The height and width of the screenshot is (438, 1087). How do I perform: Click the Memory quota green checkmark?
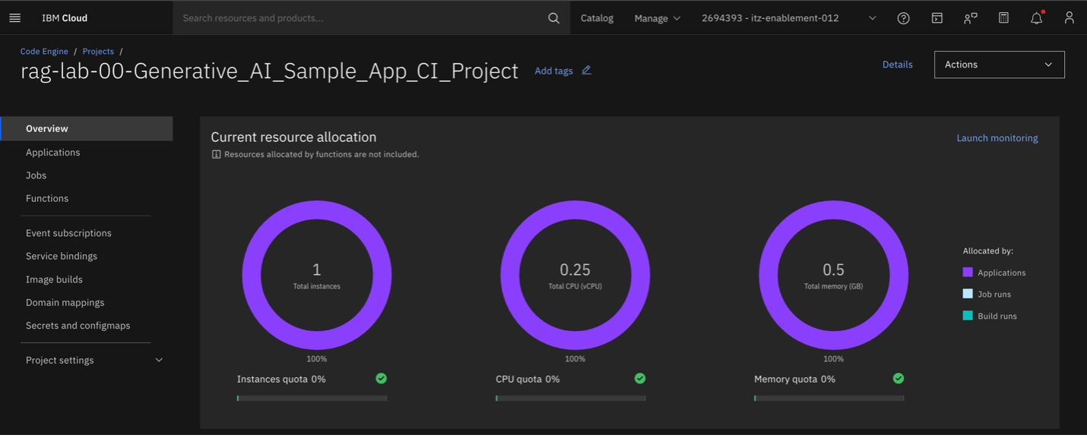(x=898, y=379)
